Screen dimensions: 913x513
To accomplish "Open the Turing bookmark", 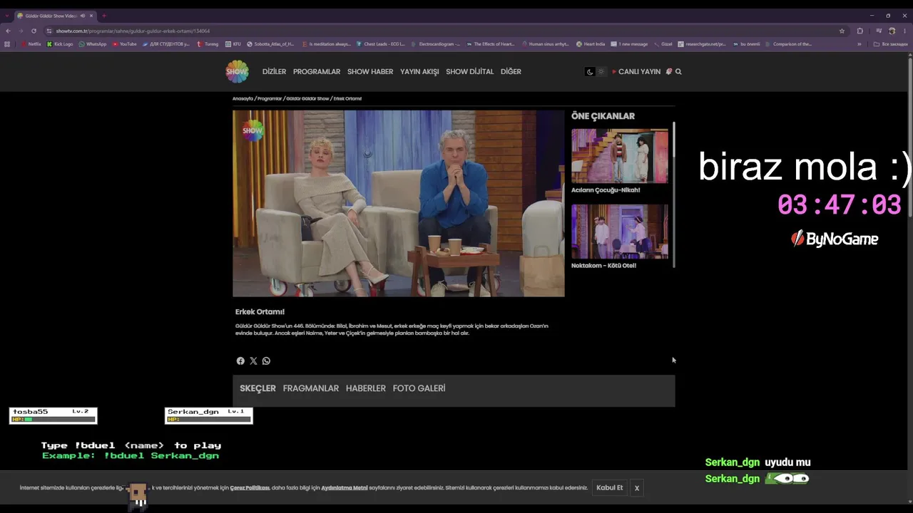I will tap(208, 44).
